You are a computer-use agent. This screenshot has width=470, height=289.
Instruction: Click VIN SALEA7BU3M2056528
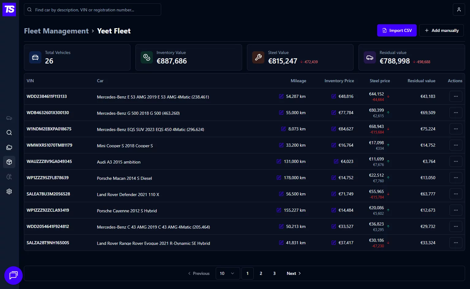[48, 194]
